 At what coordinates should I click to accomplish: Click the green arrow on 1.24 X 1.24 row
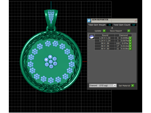pyautogui.click(x=130, y=41)
